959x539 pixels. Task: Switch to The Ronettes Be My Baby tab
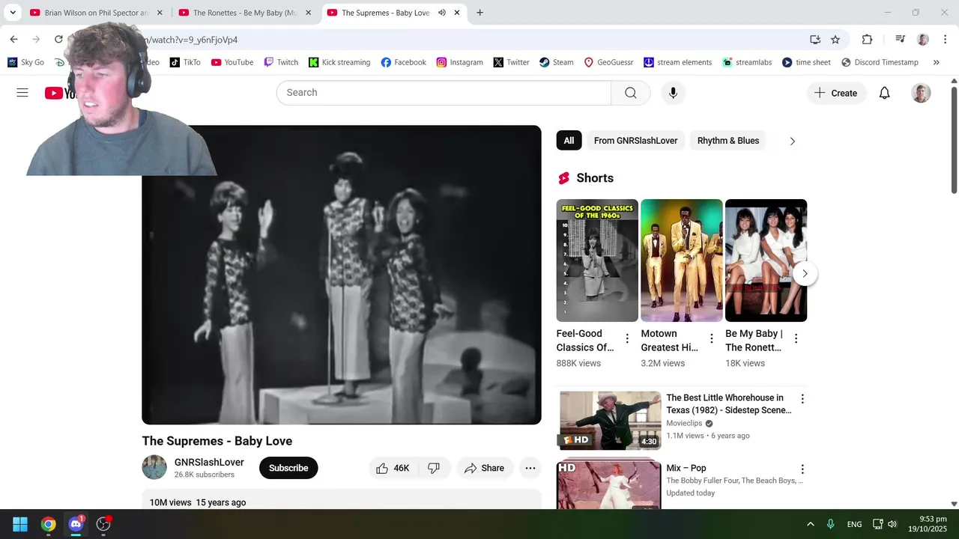pos(244,13)
